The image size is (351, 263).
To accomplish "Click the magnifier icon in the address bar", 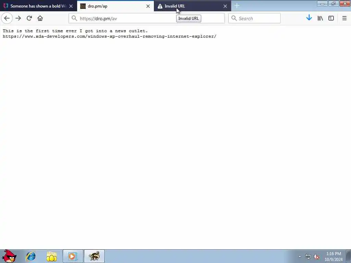I will click(74, 18).
